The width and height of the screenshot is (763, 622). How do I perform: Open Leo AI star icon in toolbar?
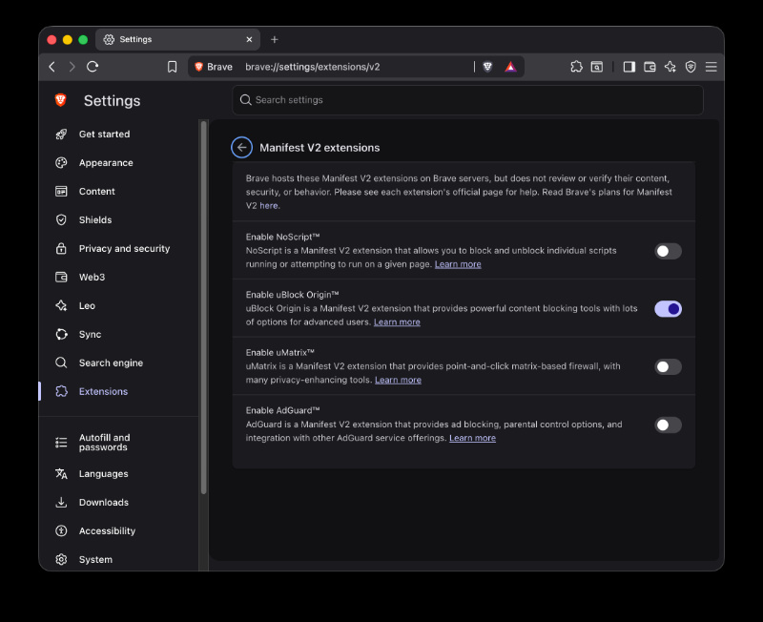[670, 67]
